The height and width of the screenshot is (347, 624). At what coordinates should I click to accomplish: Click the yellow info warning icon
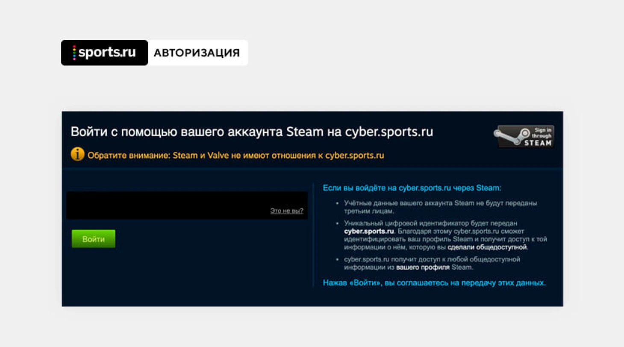click(x=77, y=154)
